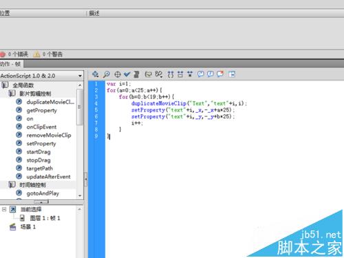The image size is (344, 258).
Task: Click the vertical splitter collapse handle
Action: click(x=86, y=179)
